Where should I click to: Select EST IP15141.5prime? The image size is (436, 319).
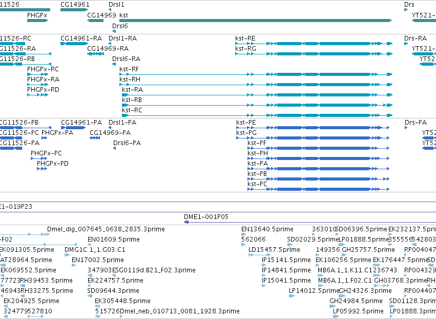tap(264, 265)
